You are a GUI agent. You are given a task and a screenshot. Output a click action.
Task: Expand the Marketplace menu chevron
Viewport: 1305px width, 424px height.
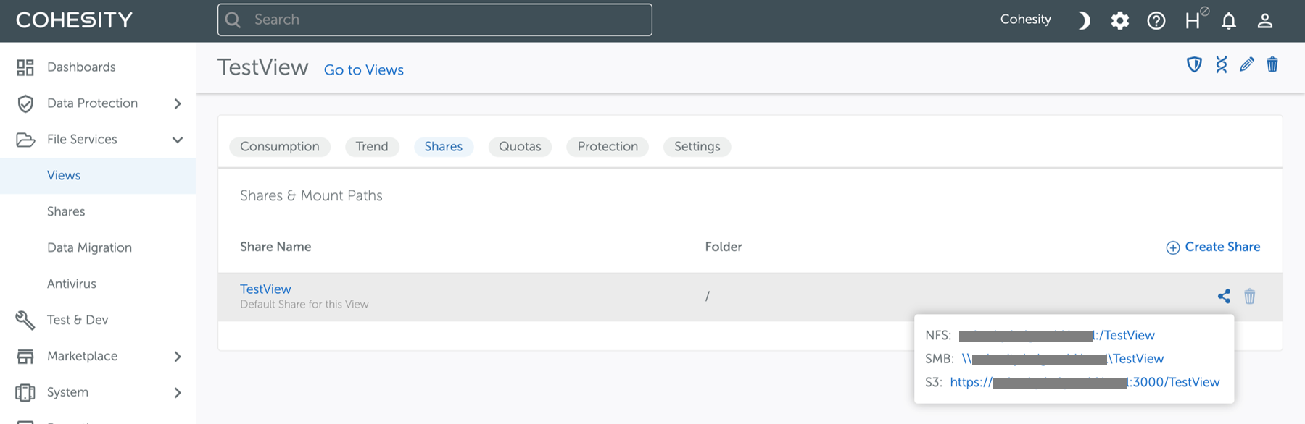tap(178, 356)
